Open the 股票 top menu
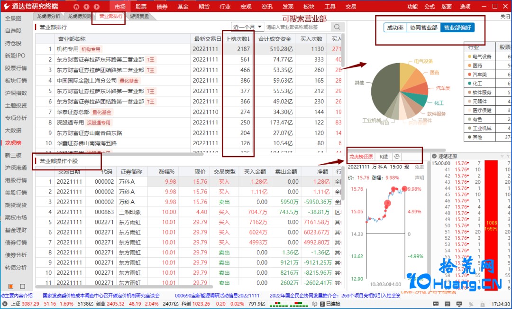512x309 pixels. pyautogui.click(x=141, y=7)
